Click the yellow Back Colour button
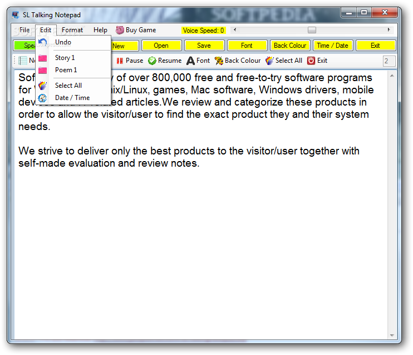 point(290,46)
